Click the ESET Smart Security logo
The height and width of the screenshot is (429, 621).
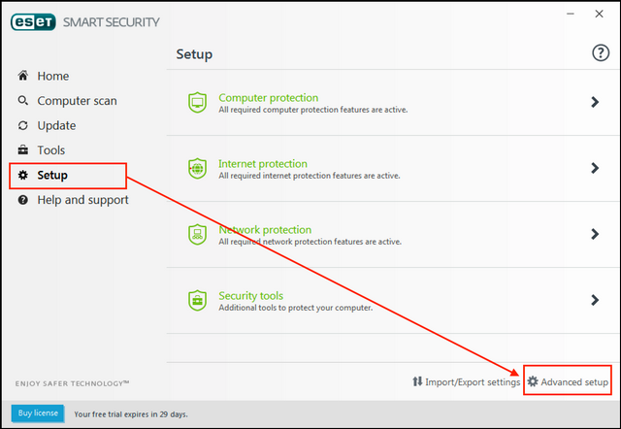(x=33, y=22)
